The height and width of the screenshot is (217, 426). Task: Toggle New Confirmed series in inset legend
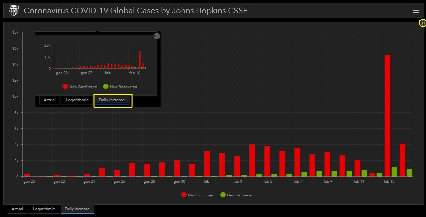coord(79,87)
